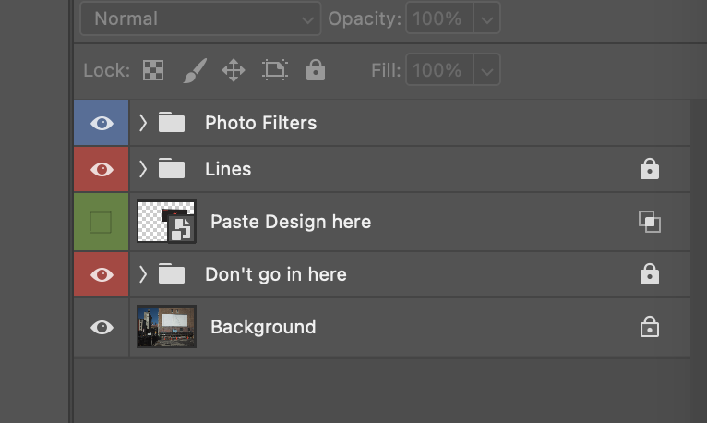This screenshot has height=423, width=707.
Task: Hide the Photo Filters group
Action: click(x=102, y=123)
